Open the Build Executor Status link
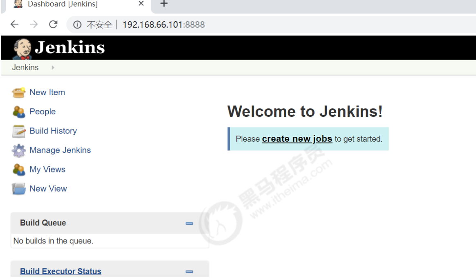The image size is (476, 279). tap(61, 271)
